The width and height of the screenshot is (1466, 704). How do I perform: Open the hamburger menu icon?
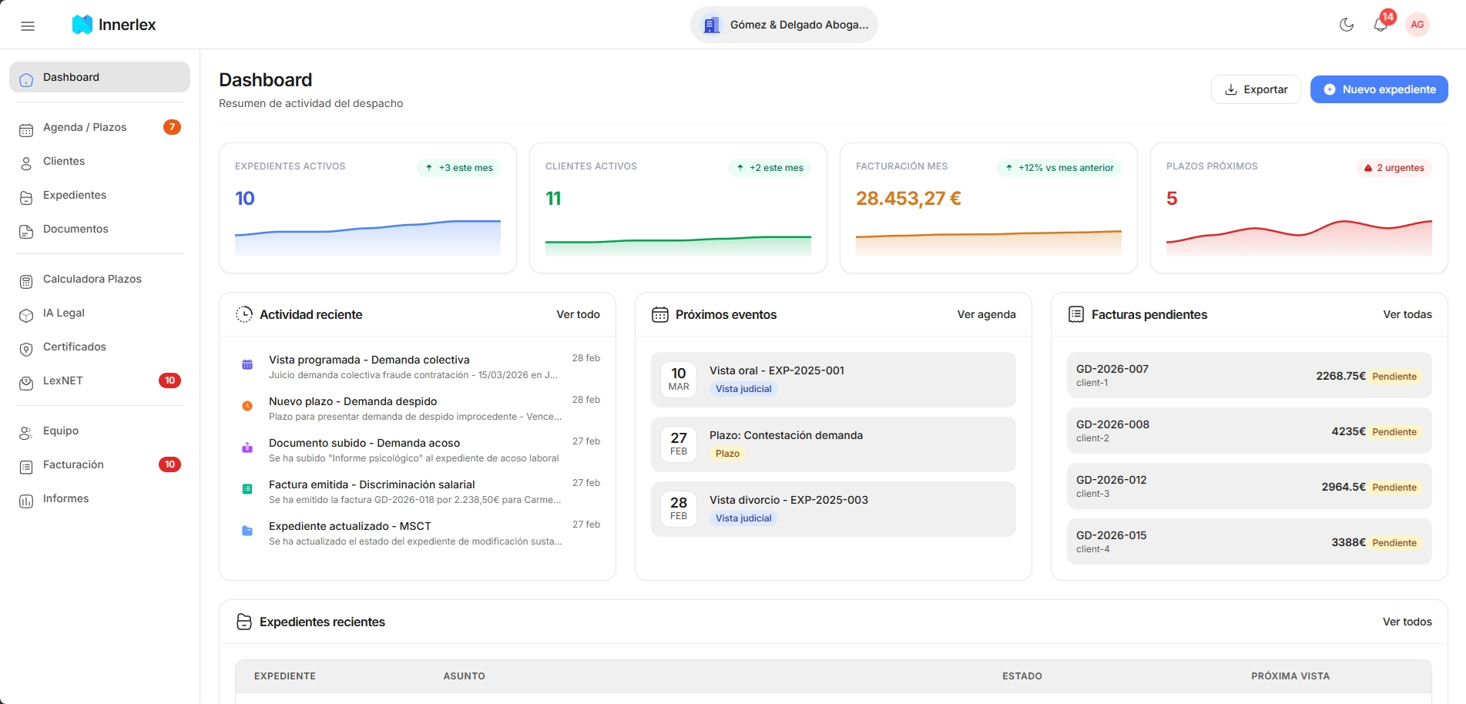point(28,25)
